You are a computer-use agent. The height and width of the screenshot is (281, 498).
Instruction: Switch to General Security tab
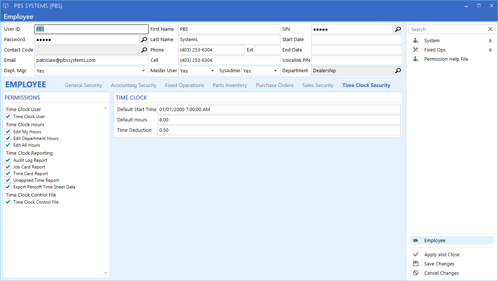[x=83, y=85]
